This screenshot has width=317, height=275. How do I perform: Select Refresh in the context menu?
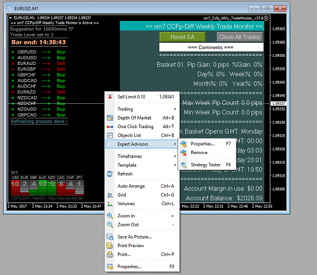[142, 174]
